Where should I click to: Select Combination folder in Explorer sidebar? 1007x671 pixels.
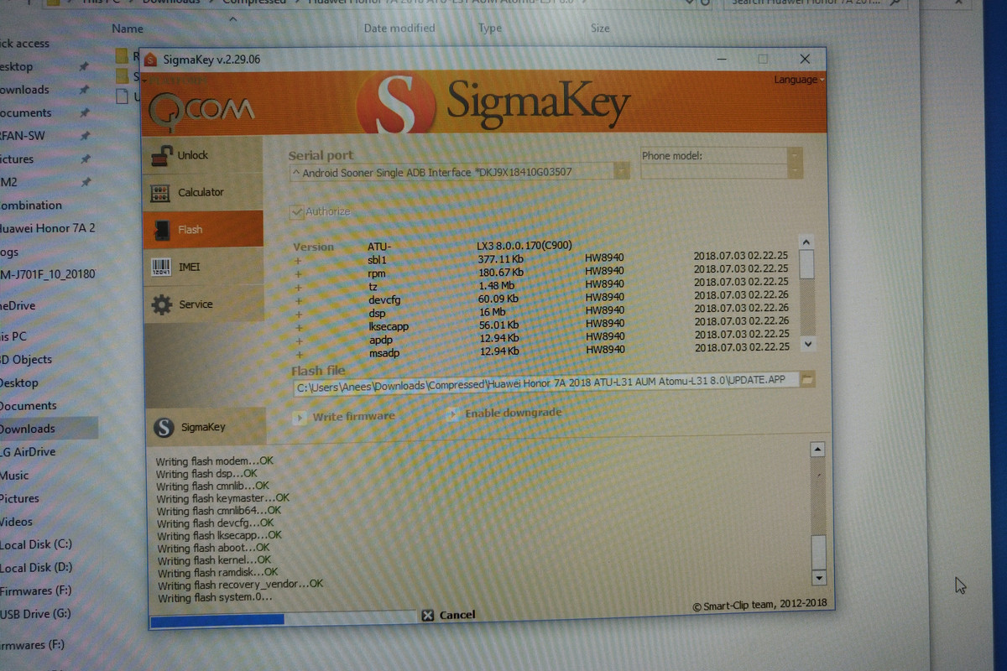pos(31,205)
